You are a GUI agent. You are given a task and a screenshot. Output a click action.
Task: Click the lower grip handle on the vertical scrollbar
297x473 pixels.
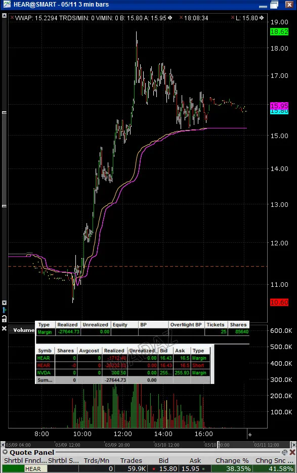pos(4,206)
